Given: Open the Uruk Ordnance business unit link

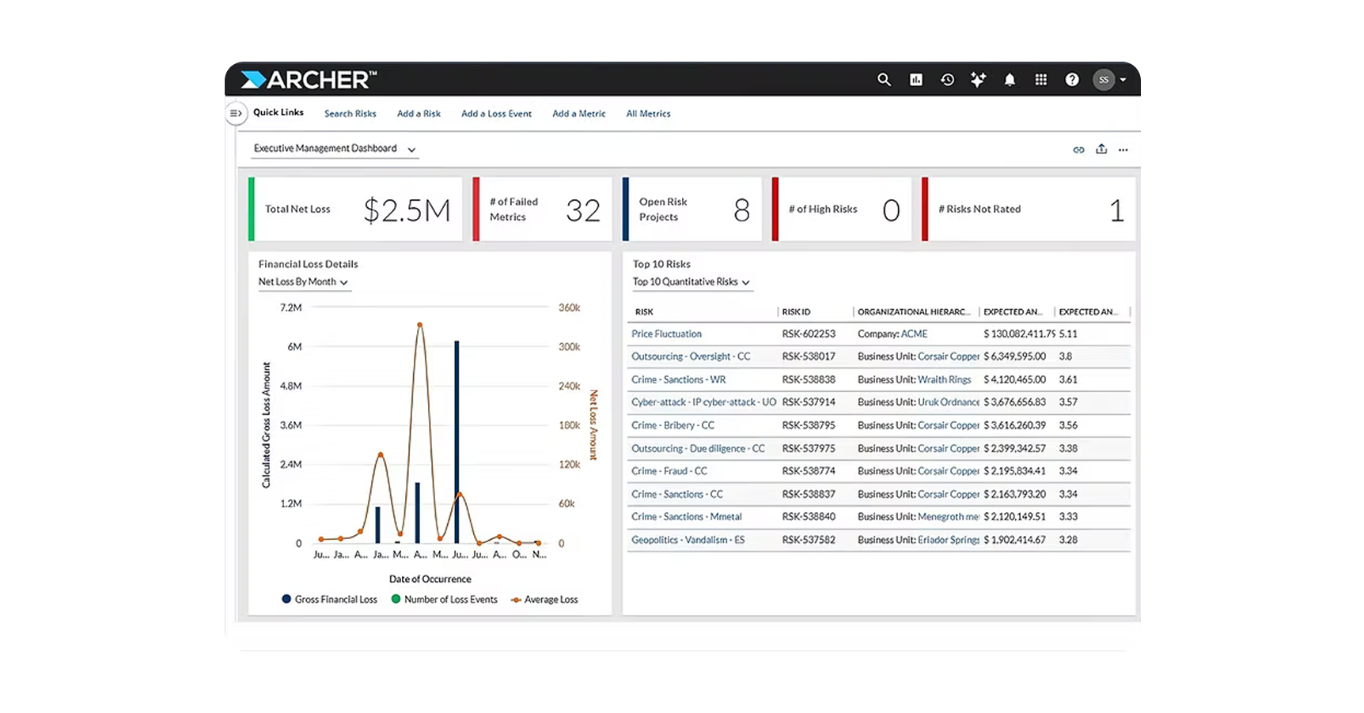Looking at the screenshot, I should click(949, 402).
